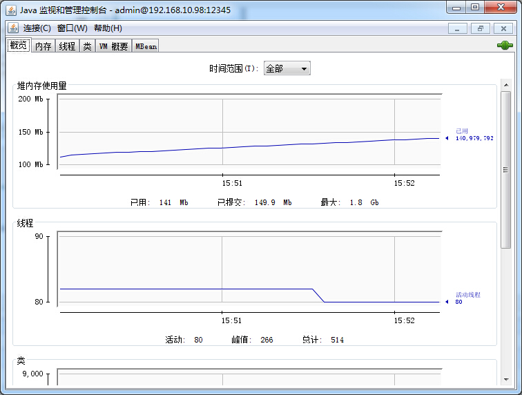Viewport: 522px width, 395px height.
Task: Minimize the inner console window
Action: 457,28
